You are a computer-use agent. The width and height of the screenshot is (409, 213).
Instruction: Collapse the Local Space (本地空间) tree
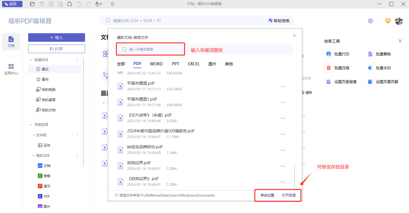(31, 125)
